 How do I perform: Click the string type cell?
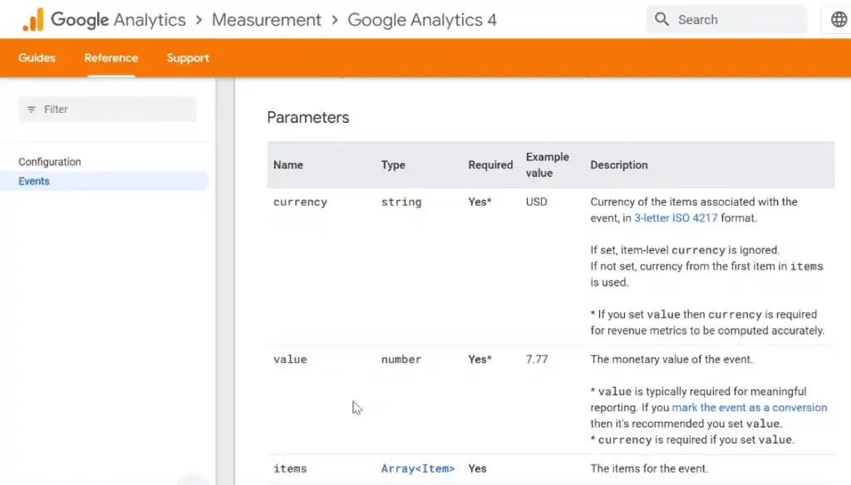[x=401, y=202]
